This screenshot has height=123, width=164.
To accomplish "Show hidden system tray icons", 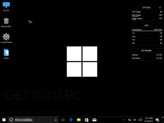I will coord(124,120).
